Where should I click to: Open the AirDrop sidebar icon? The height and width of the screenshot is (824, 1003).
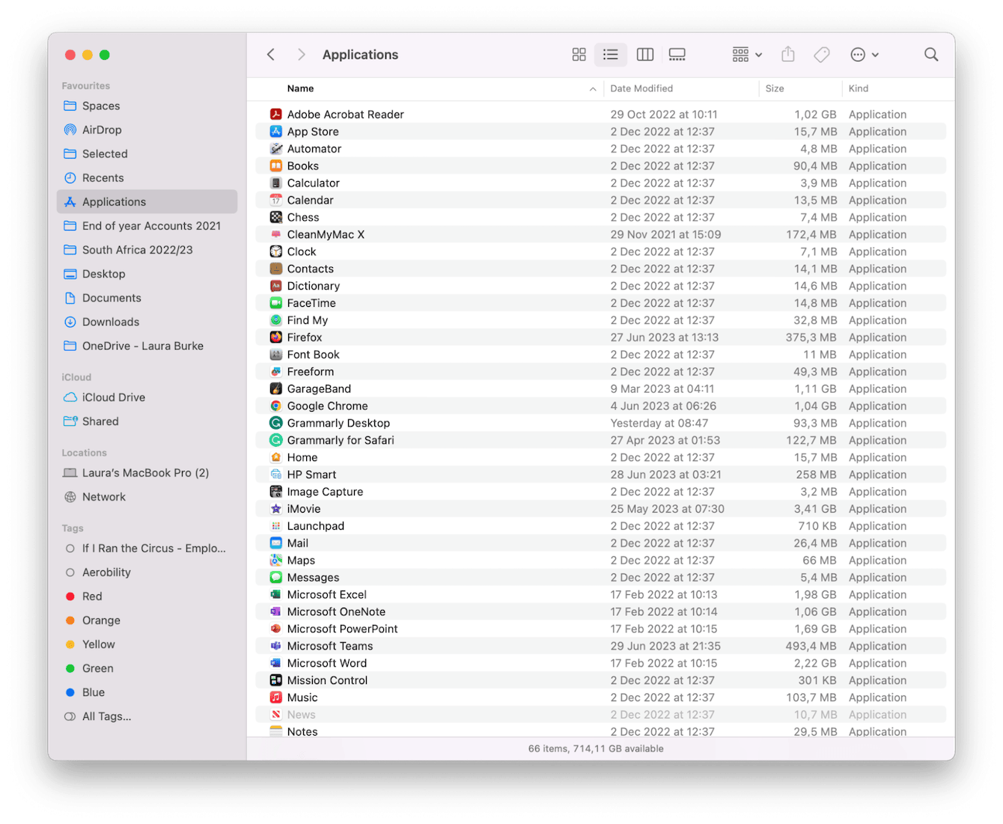coord(70,129)
